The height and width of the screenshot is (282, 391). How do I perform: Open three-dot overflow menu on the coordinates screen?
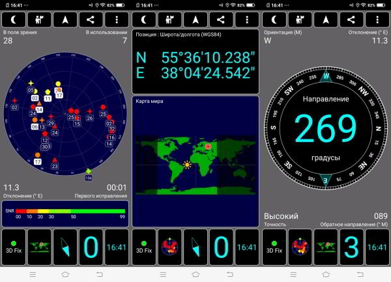tap(247, 20)
